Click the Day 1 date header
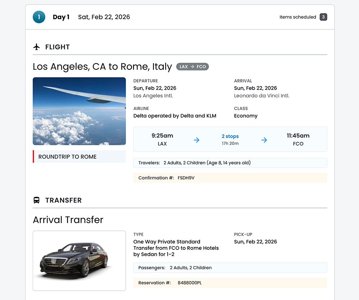The image size is (359, 300). tap(104, 17)
